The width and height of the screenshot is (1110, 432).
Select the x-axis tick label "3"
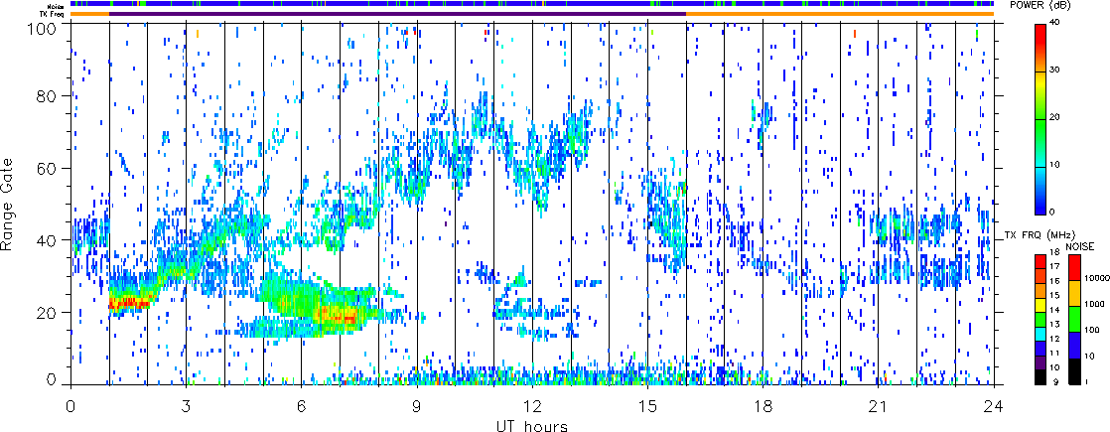pyautogui.click(x=187, y=406)
